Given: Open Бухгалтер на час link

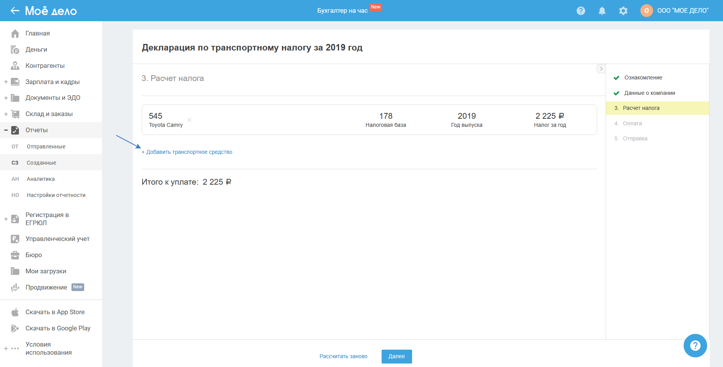Looking at the screenshot, I should pyautogui.click(x=342, y=11).
